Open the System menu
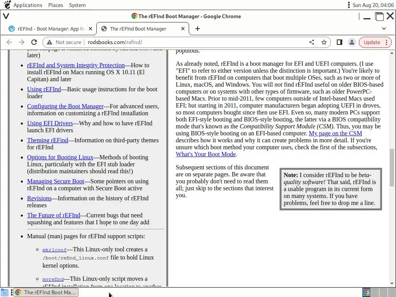Viewport: 396px width, 297px height. point(77,5)
